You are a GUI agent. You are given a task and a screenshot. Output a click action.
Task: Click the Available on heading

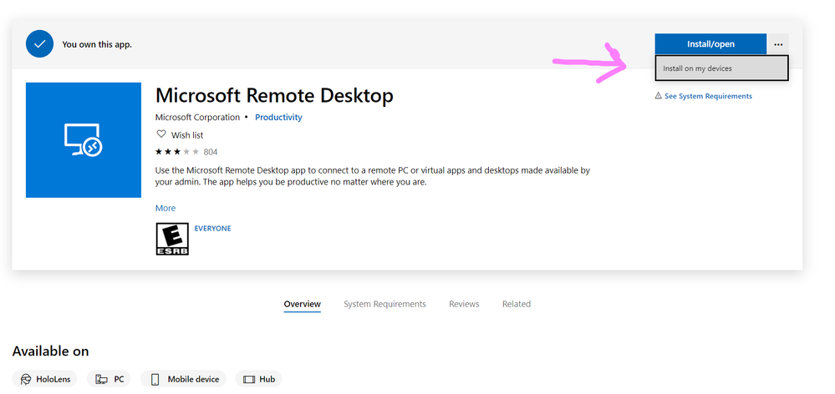(x=51, y=351)
